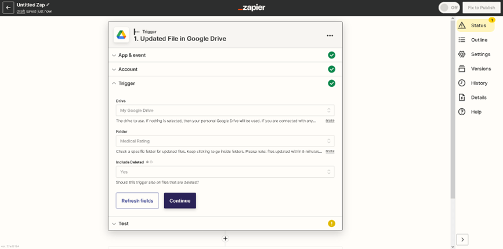
Task: Click the Status warning triangle icon
Action: click(462, 25)
